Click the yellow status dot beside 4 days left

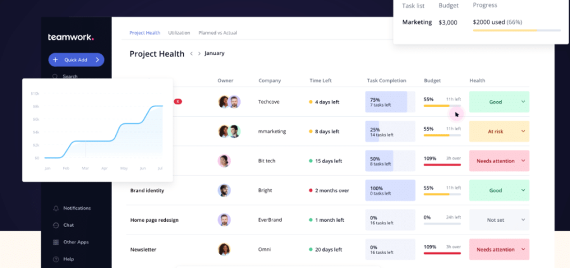pos(311,102)
